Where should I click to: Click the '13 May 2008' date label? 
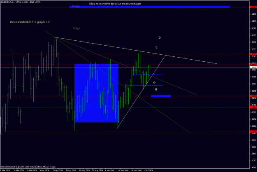pos(84,170)
